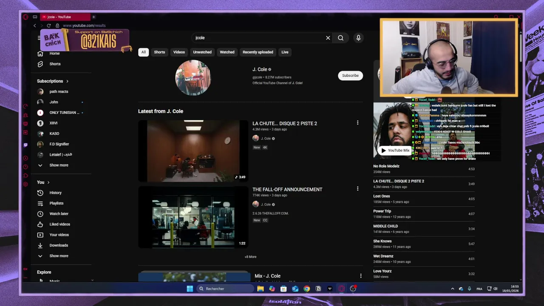
Task: Open the History icon in sidebar
Action: click(40, 193)
